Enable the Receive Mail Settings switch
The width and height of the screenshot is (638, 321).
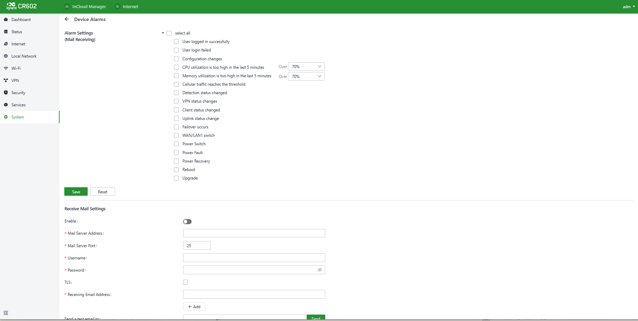tap(187, 221)
